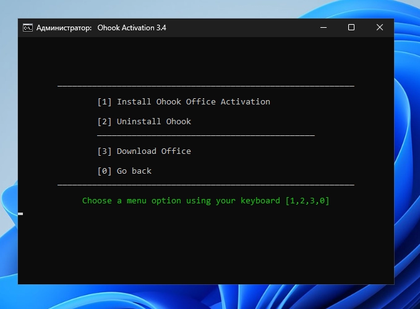Click the short separator below Uninstall Ohook
This screenshot has width=420, height=309.
coord(205,135)
